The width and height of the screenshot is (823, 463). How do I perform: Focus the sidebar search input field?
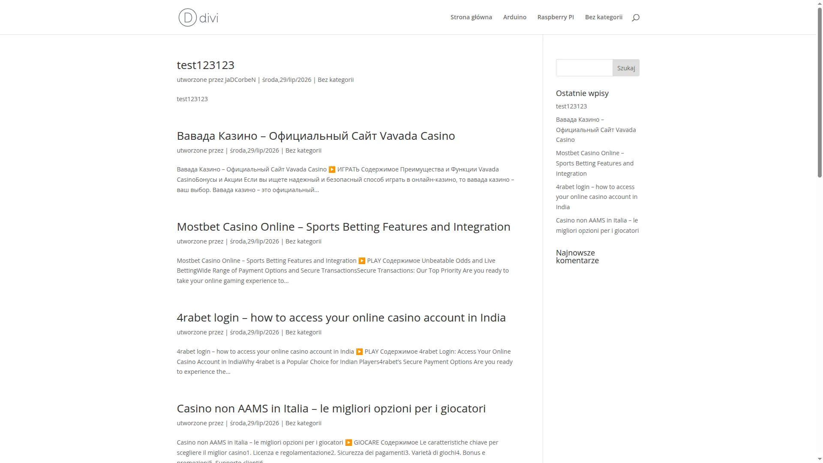pyautogui.click(x=584, y=68)
